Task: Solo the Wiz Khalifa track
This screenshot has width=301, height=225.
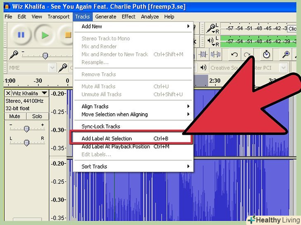Action: click(x=37, y=116)
